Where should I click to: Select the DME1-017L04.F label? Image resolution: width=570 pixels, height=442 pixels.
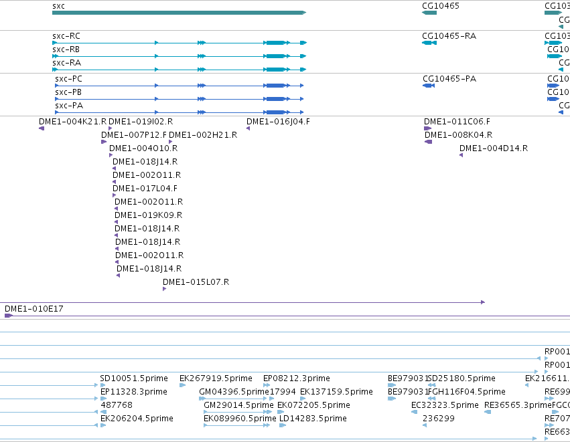tap(145, 189)
